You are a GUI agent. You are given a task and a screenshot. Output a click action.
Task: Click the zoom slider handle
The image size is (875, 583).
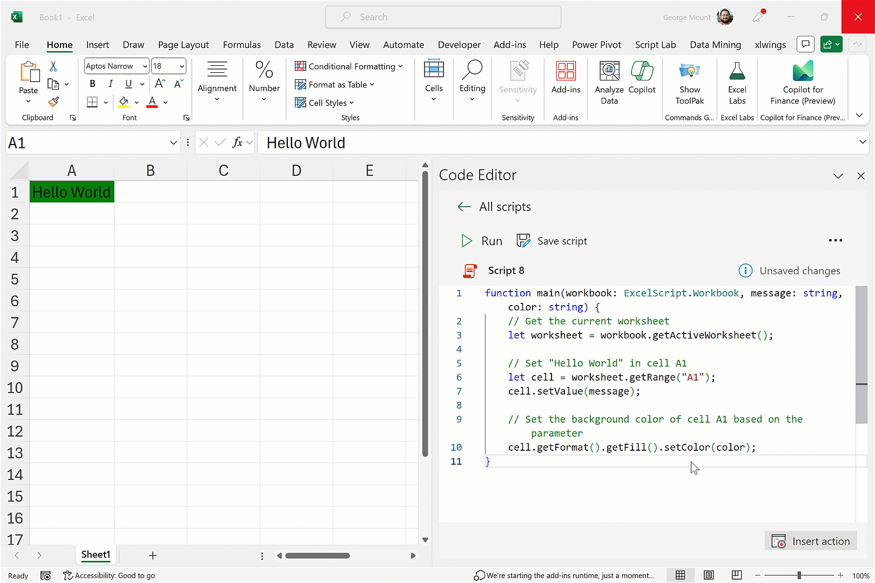click(x=799, y=575)
